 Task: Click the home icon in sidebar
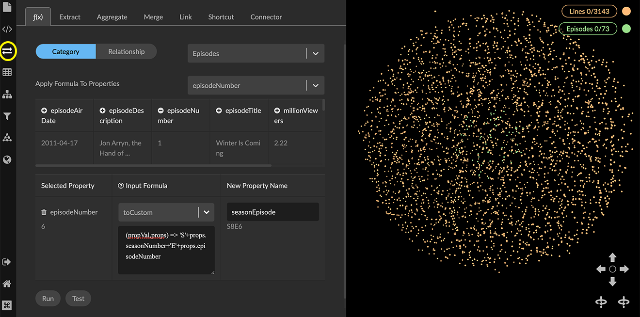[7, 284]
